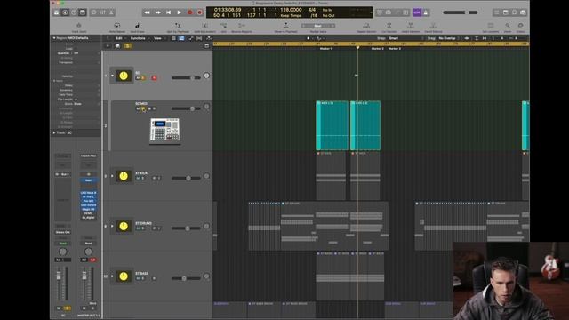The width and height of the screenshot is (569, 320).
Task: Toggle the Show Flex button
Action: tap(199, 38)
